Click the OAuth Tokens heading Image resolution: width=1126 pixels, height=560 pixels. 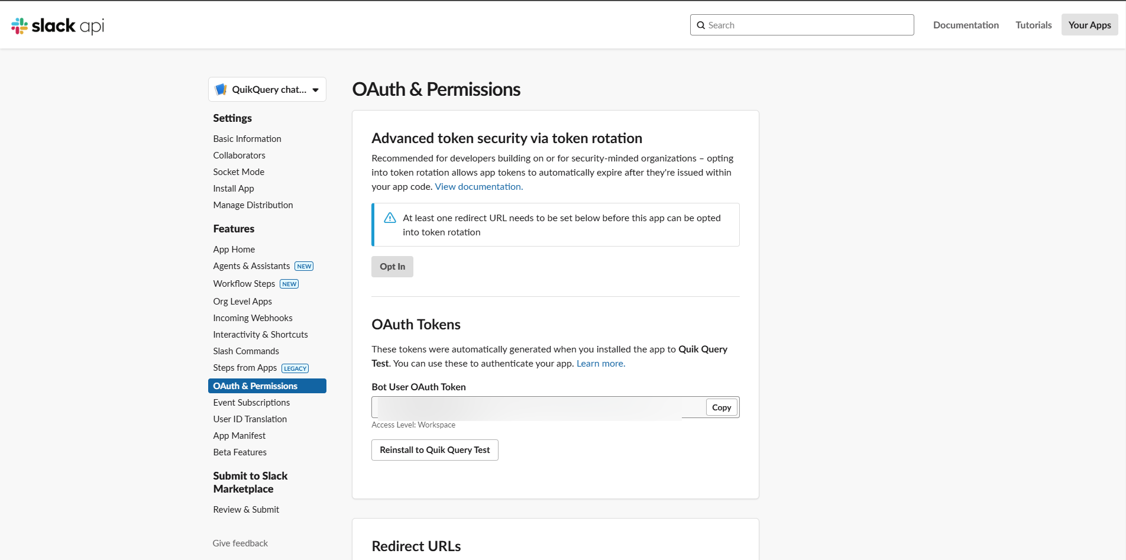click(416, 325)
